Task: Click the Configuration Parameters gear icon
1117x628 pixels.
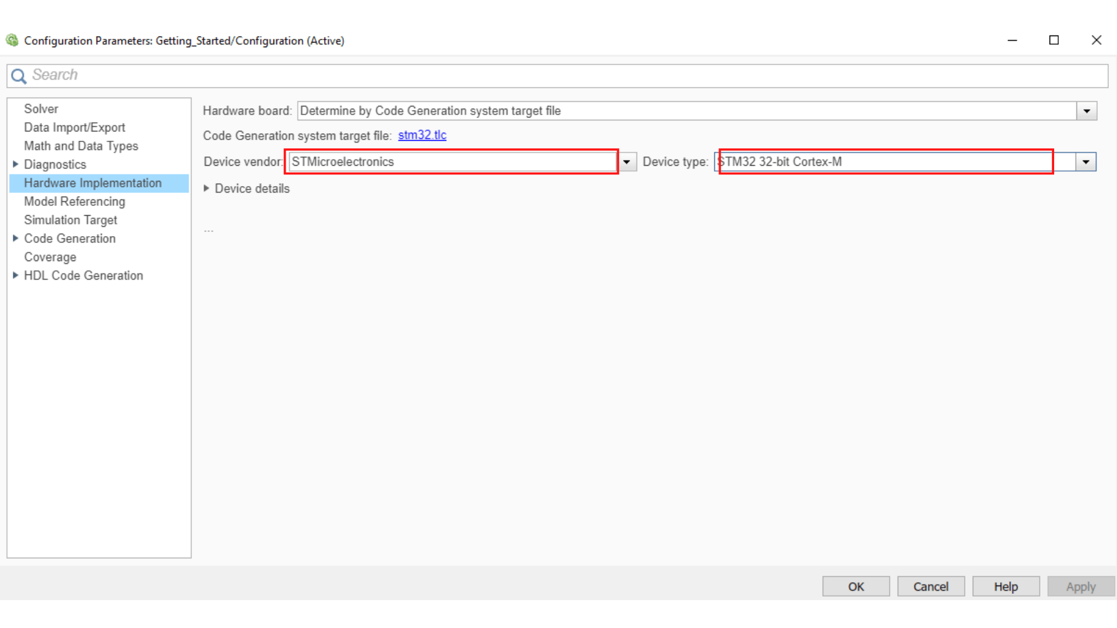Action: [x=12, y=40]
